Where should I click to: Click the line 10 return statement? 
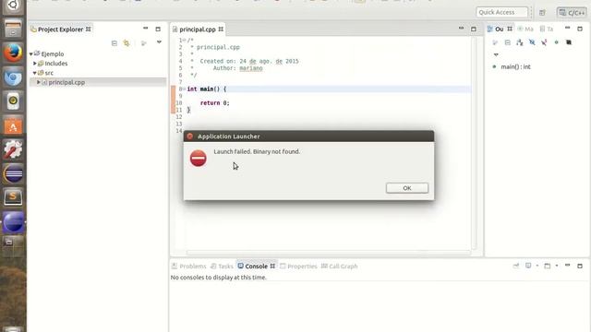coord(214,102)
